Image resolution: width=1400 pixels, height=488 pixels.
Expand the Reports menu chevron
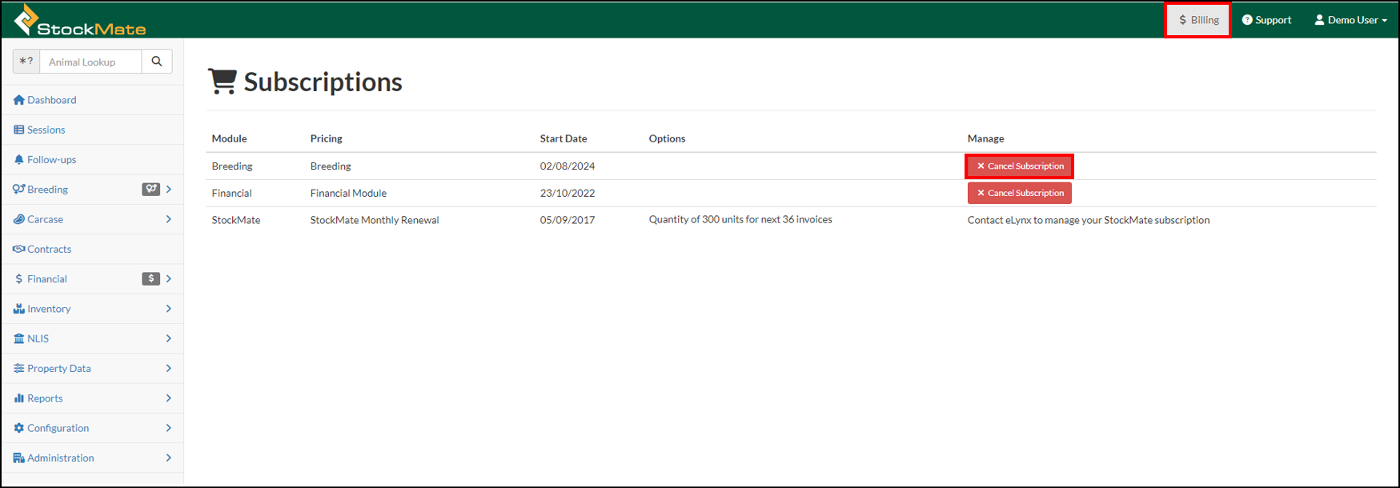pos(169,398)
